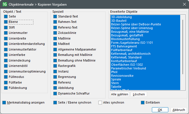Uncheck Seite / Ebene synchron
This screenshot has width=189, height=114.
[x=55, y=103]
